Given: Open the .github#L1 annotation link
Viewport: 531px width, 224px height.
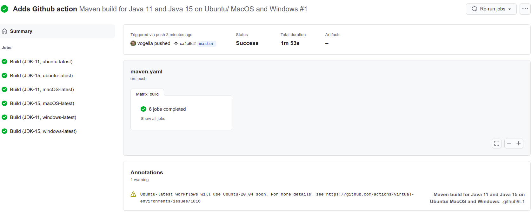Looking at the screenshot, I should pos(513,202).
